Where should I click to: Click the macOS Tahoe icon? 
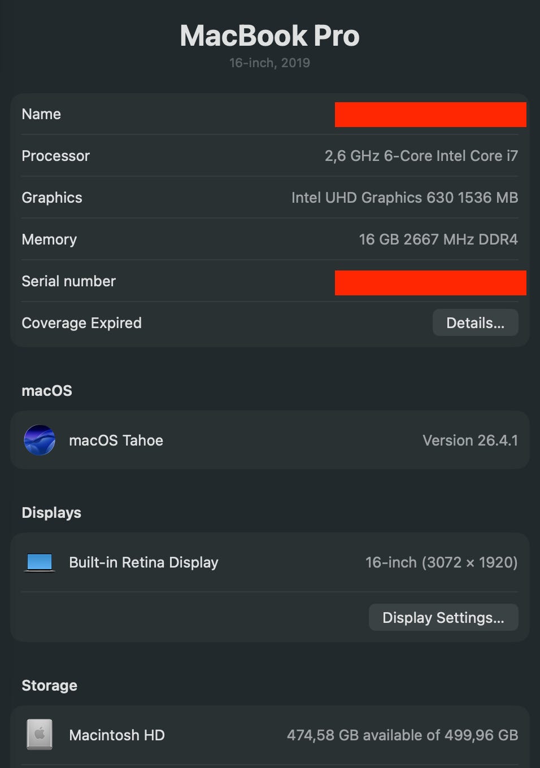pos(40,440)
